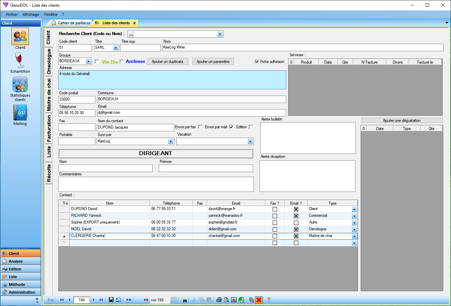The width and height of the screenshot is (451, 306).
Task: Enable the Vin Bio checkbox
Action: (x=97, y=62)
